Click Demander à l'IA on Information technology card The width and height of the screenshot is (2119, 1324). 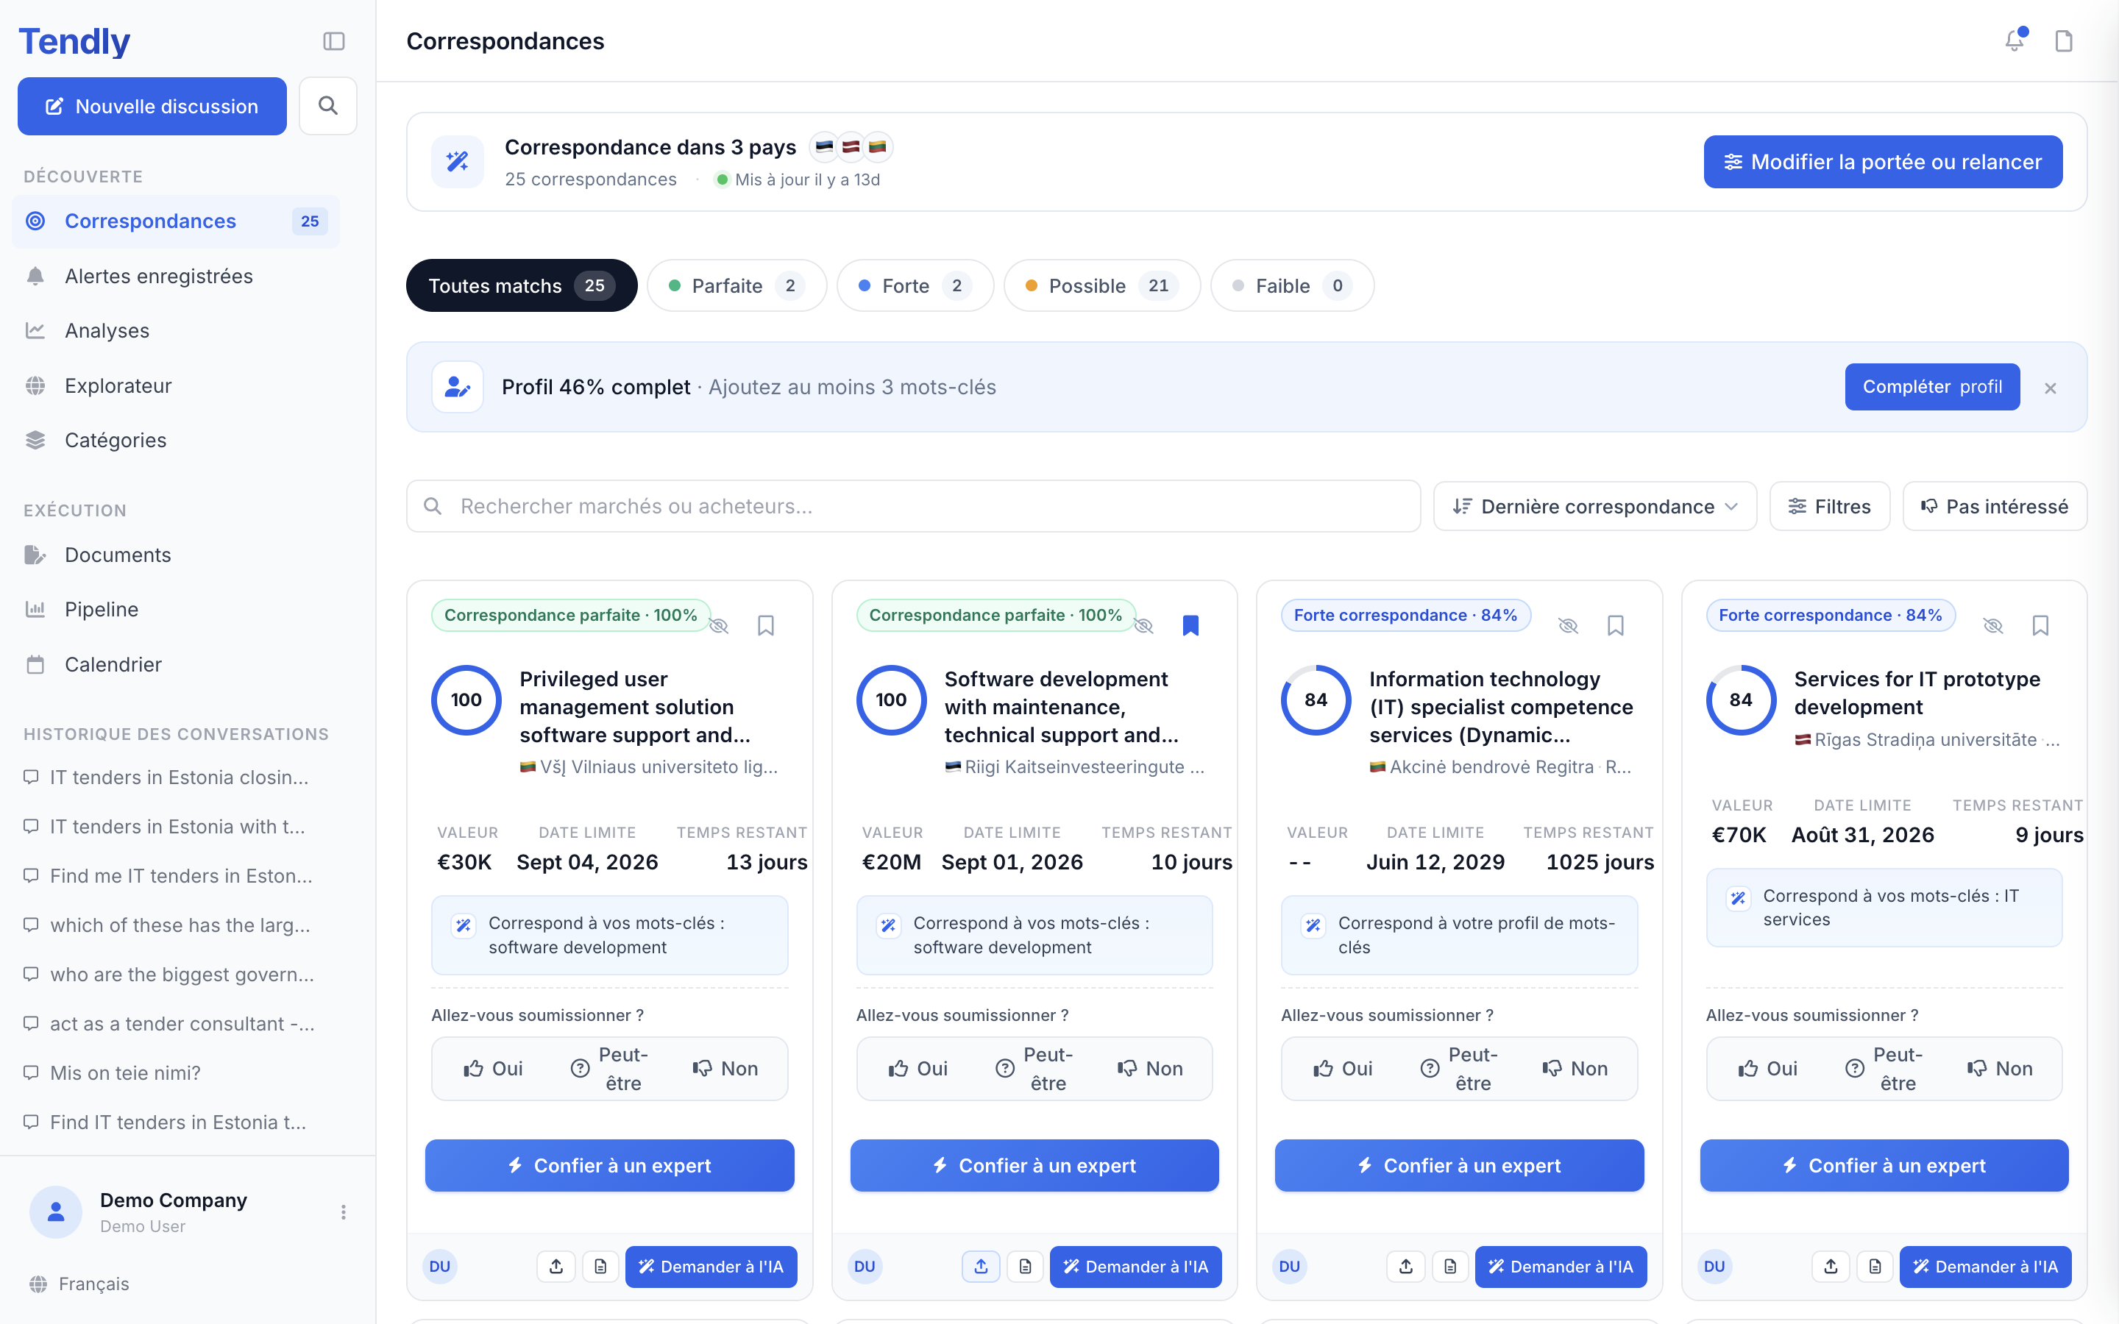(x=1561, y=1266)
